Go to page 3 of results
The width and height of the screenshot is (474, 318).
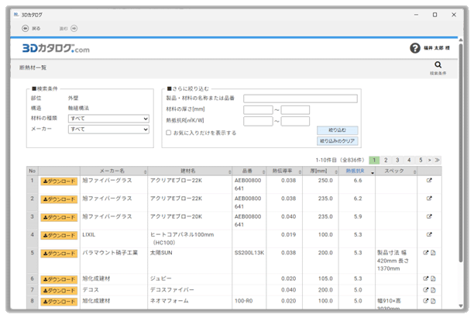[x=397, y=161]
